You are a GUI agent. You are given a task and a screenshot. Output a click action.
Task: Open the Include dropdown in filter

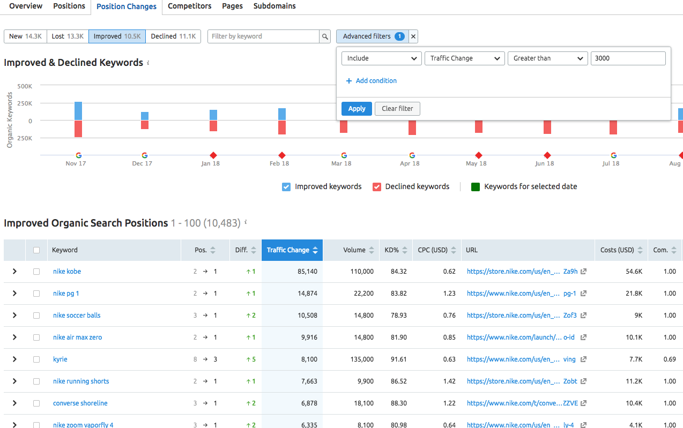382,58
